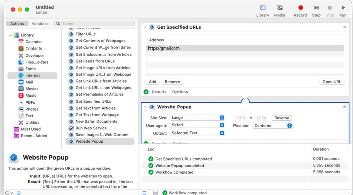Open the User agent dropdown
353x195 pixels.
click(197, 125)
